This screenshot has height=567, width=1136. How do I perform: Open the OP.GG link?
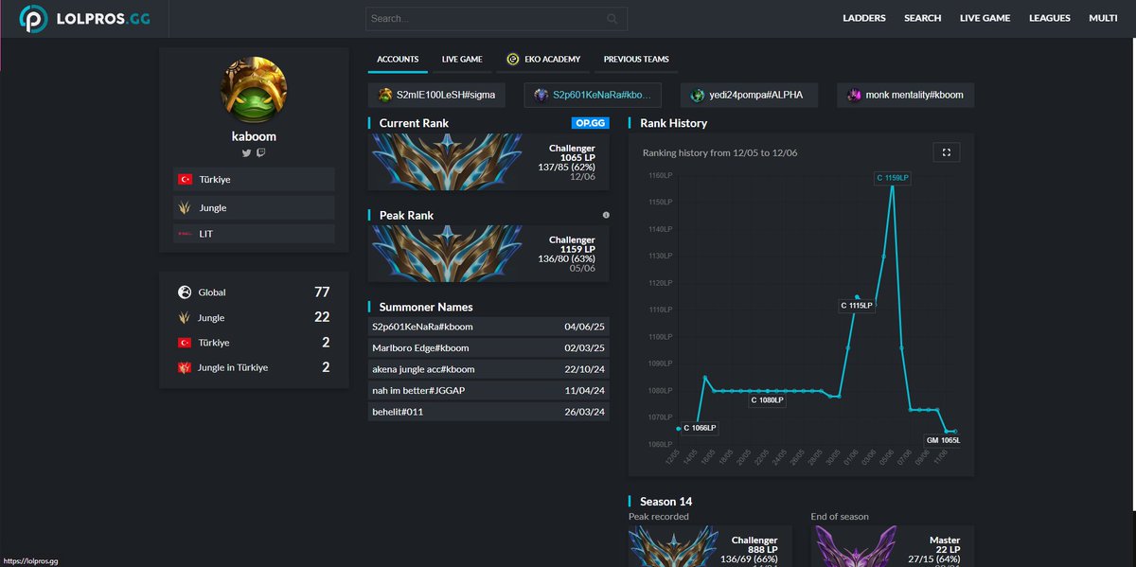[591, 123]
